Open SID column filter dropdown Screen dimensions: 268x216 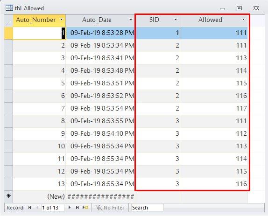[x=176, y=20]
